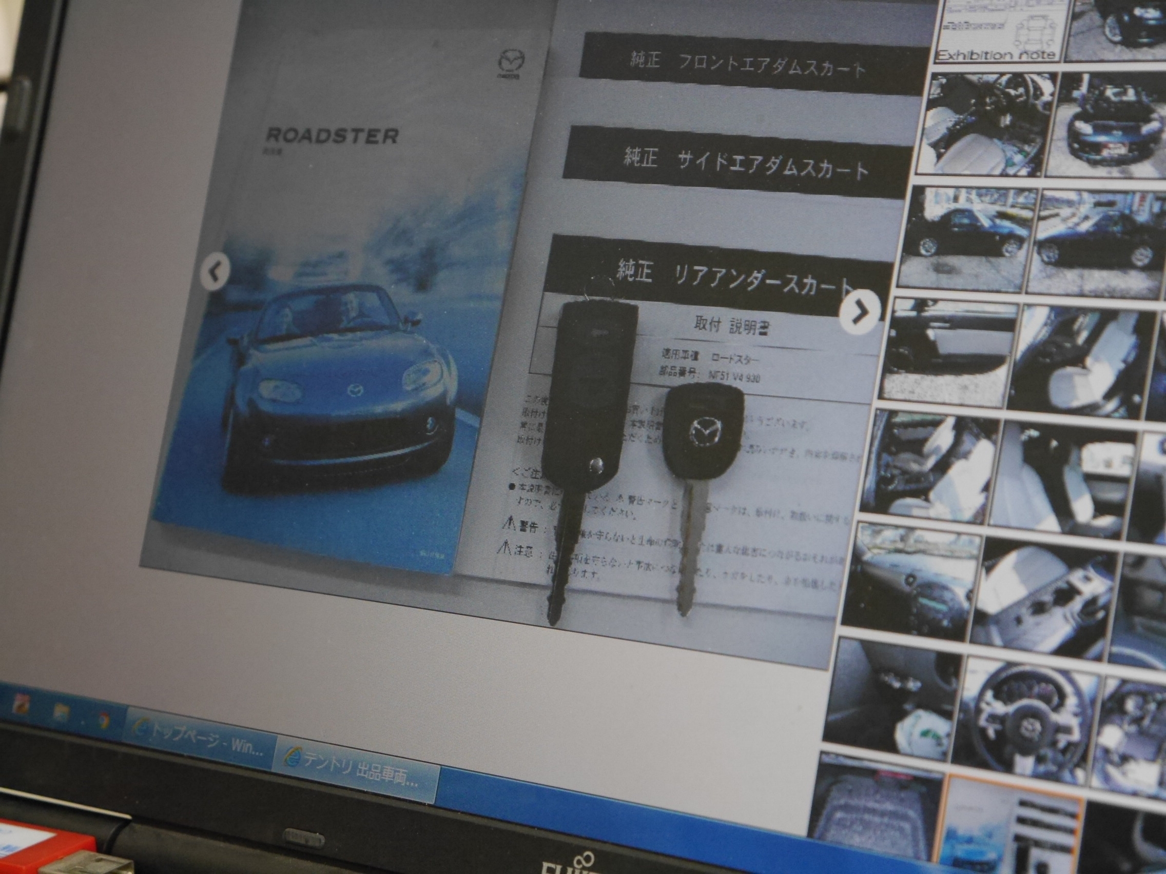Switch to the トップページ Internet Explorer window
The height and width of the screenshot is (874, 1166).
click(200, 739)
